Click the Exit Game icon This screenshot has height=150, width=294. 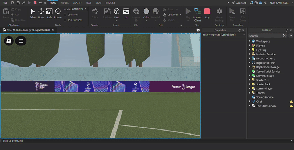(243, 11)
